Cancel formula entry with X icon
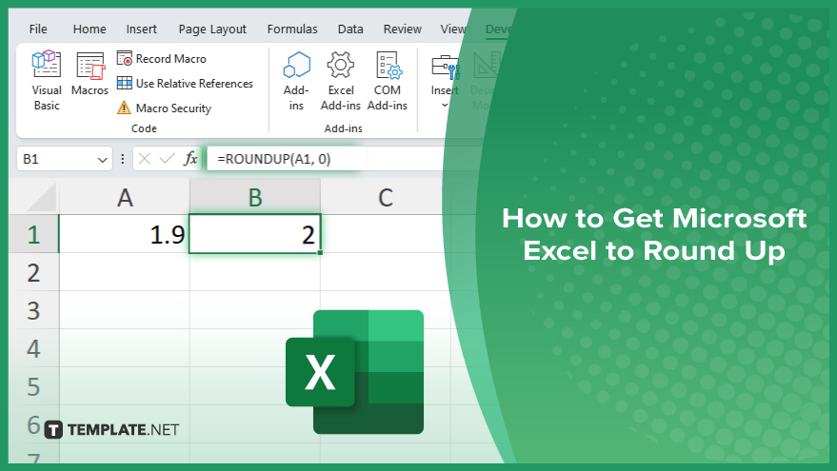The width and height of the screenshot is (837, 471). (145, 158)
